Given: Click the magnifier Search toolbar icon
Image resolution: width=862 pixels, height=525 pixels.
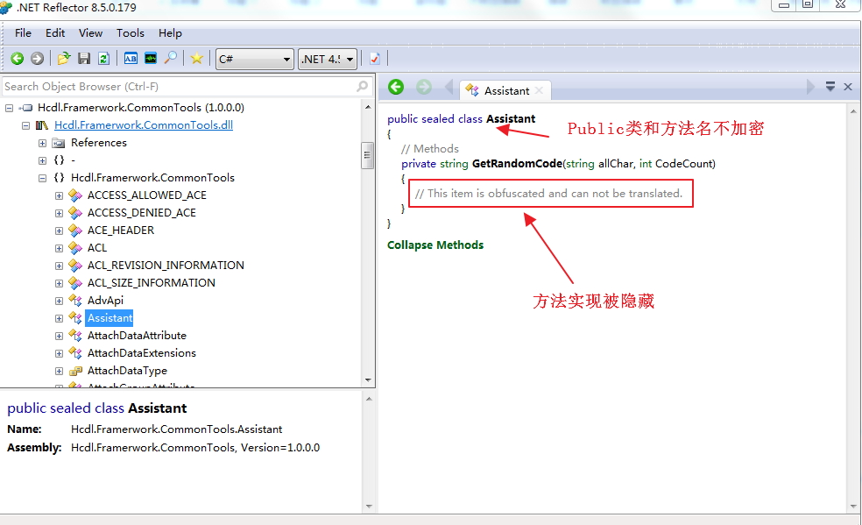Looking at the screenshot, I should [171, 58].
